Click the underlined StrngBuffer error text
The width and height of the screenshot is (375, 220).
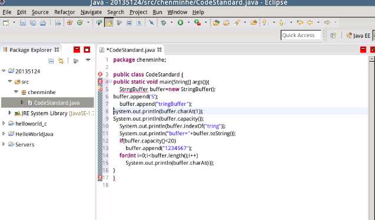pyautogui.click(x=134, y=89)
